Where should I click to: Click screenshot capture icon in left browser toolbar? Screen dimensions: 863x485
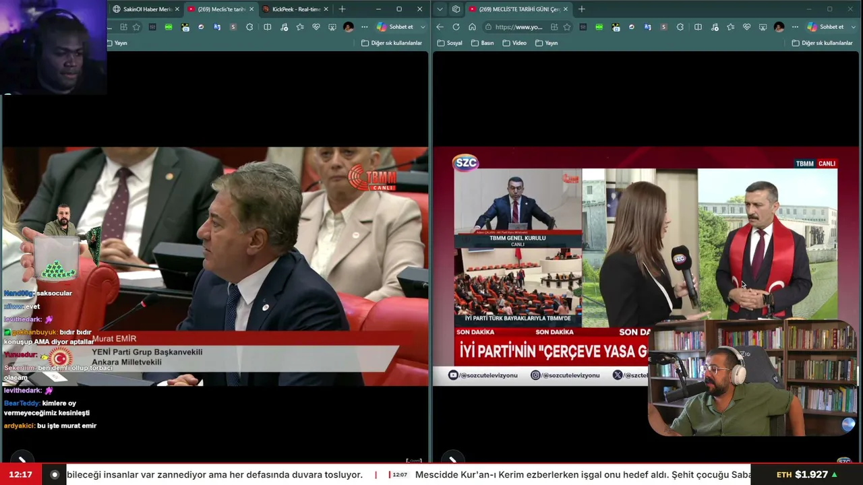[x=332, y=27]
